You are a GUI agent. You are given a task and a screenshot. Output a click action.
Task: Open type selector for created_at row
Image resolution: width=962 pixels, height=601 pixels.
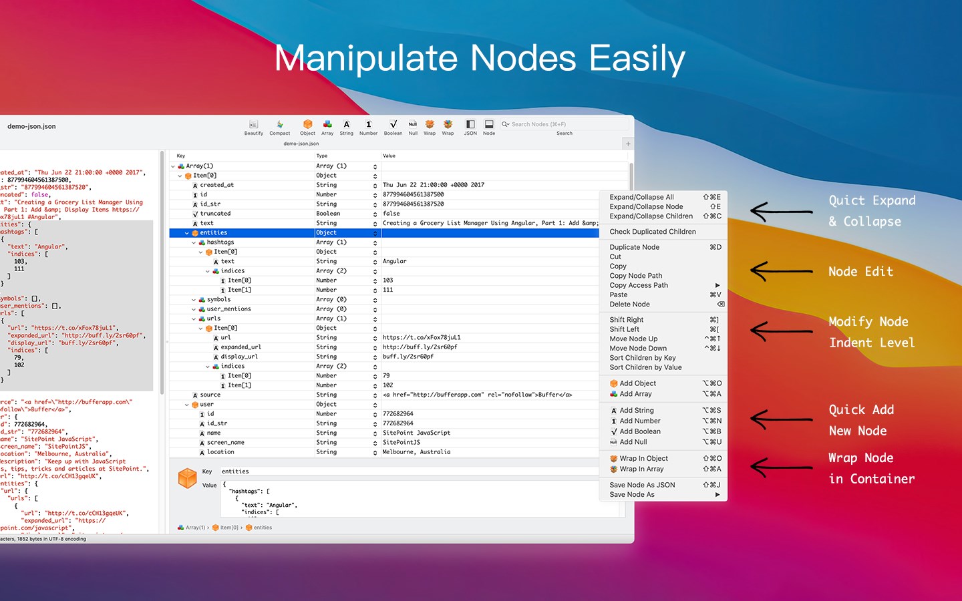pos(375,186)
